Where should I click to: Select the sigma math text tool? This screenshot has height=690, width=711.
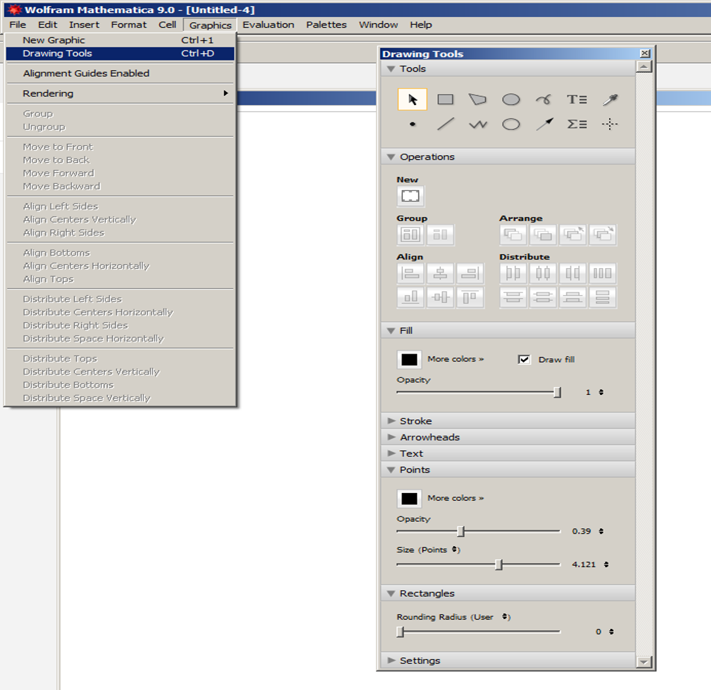[577, 124]
